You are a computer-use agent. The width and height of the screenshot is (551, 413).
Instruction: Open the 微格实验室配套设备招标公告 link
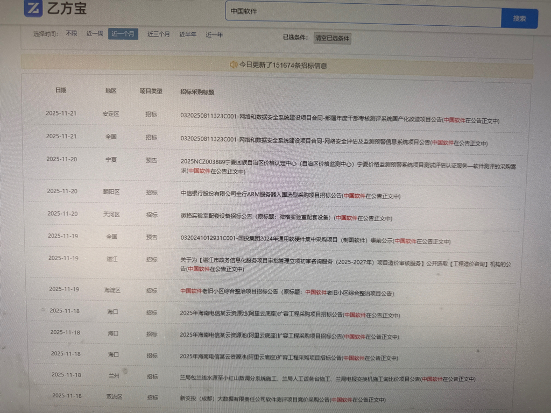pos(286,217)
